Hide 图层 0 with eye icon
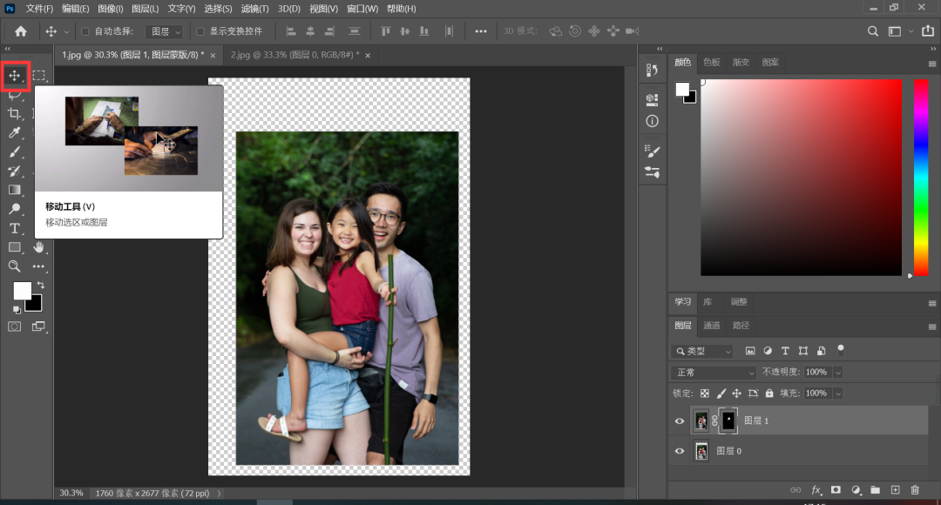The width and height of the screenshot is (941, 505). pyautogui.click(x=680, y=451)
